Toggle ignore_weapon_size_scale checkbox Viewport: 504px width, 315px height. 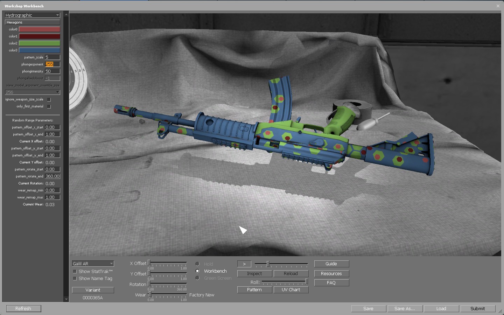point(49,99)
